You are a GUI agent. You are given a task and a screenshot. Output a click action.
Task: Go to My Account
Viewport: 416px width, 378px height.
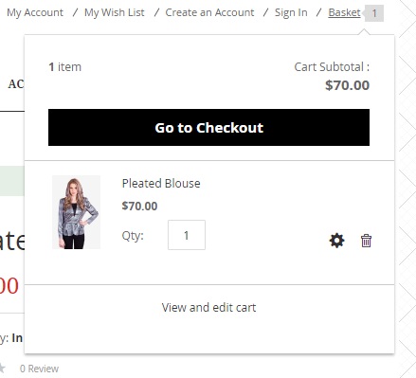35,12
